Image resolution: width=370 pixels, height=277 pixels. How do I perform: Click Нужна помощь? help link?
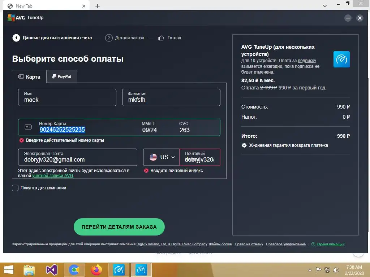coord(331,244)
